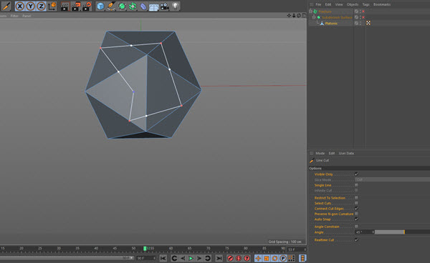Click viewport move navigation icon

tap(289, 16)
